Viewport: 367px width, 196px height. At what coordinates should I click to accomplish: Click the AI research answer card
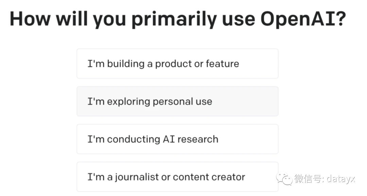[x=177, y=139]
